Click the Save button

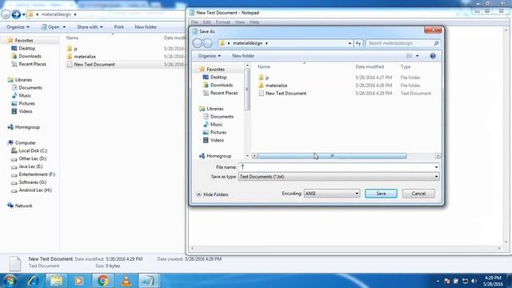(x=381, y=194)
